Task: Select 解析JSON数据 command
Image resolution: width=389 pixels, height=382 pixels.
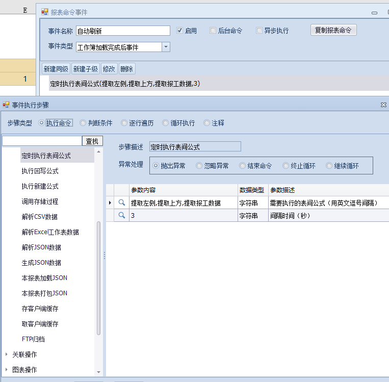Action: coord(41,247)
